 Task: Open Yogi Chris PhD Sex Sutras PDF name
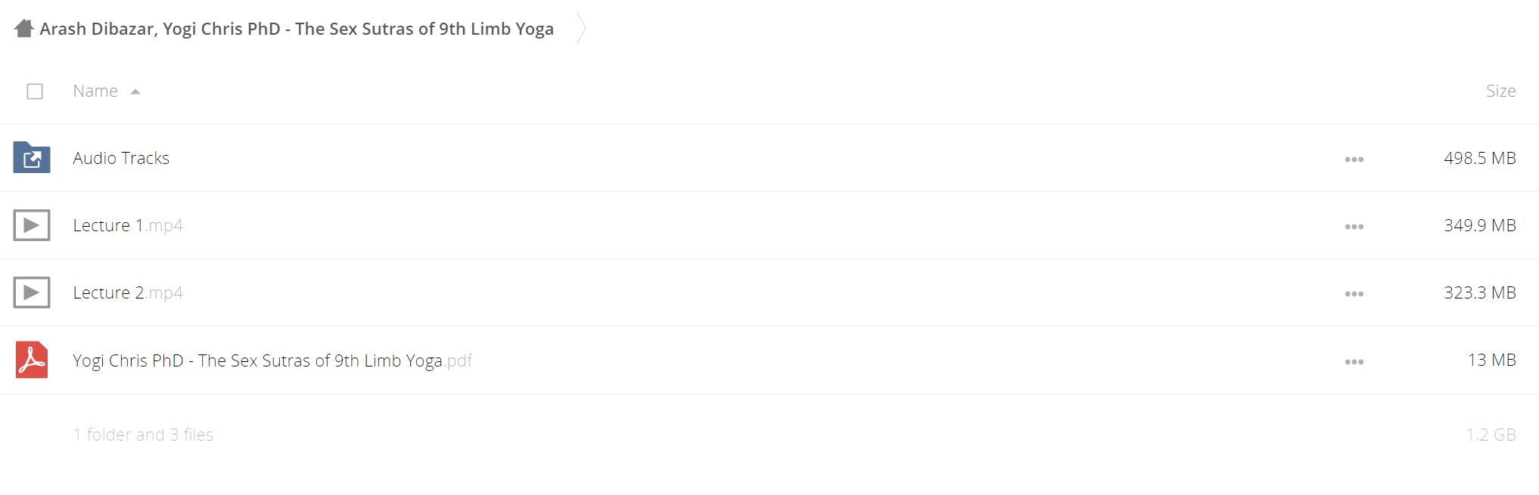click(272, 360)
